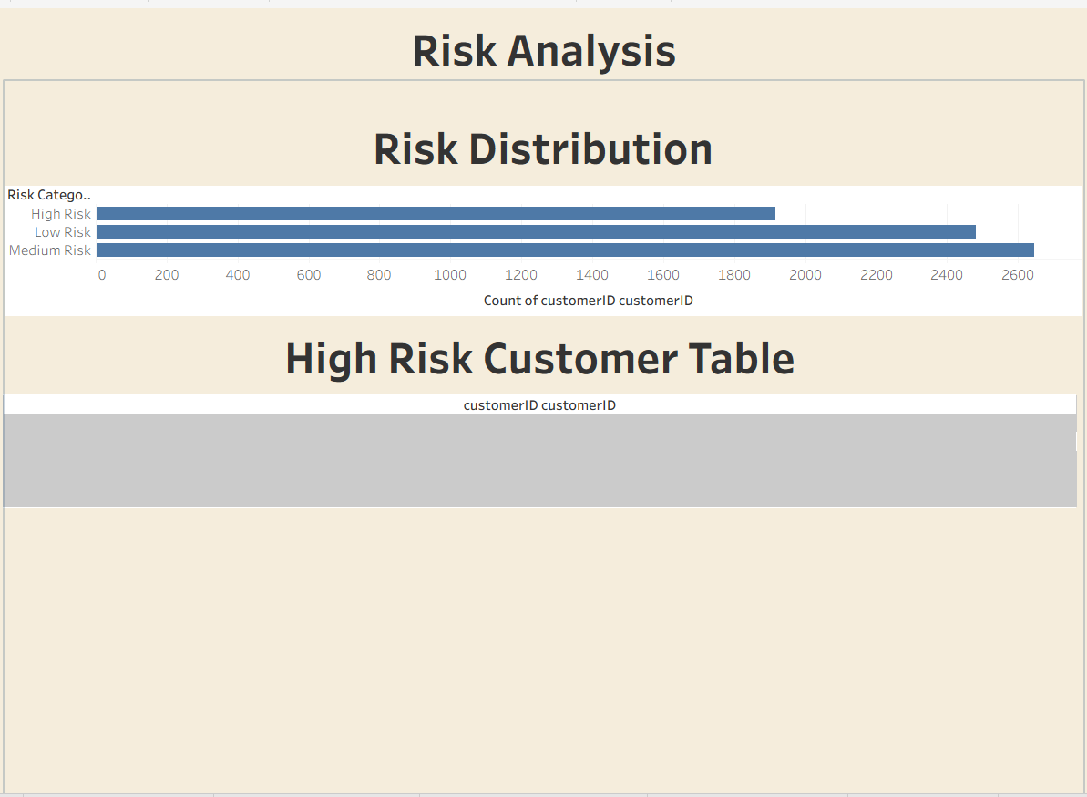Viewport: 1087px width, 797px height.
Task: Click the gray customer table area
Action: click(x=540, y=460)
